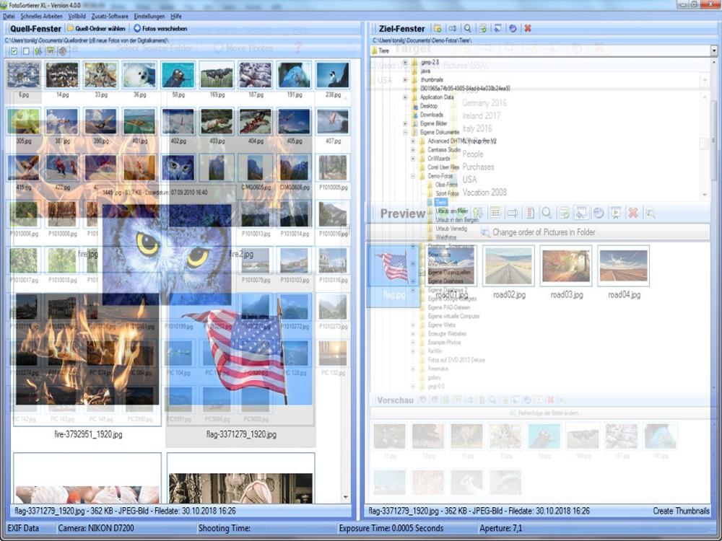Click the magnifier icon in Preview toolbar
This screenshot has width=722, height=541.
(x=547, y=213)
